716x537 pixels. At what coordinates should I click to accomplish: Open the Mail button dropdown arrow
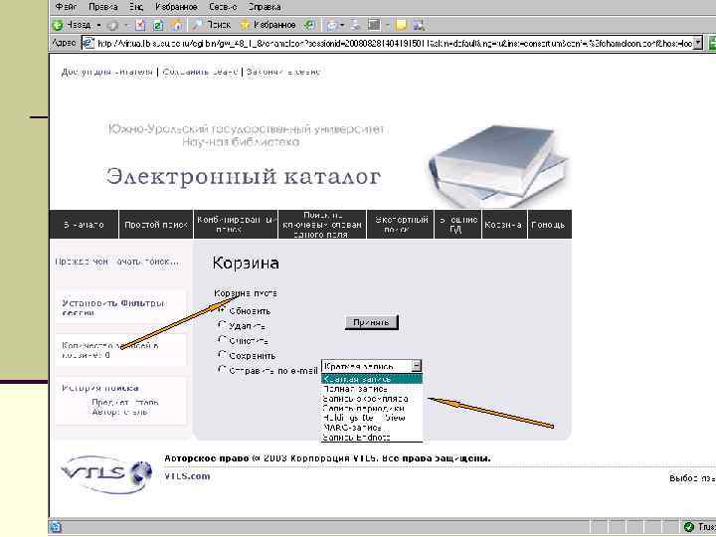pyautogui.click(x=341, y=25)
